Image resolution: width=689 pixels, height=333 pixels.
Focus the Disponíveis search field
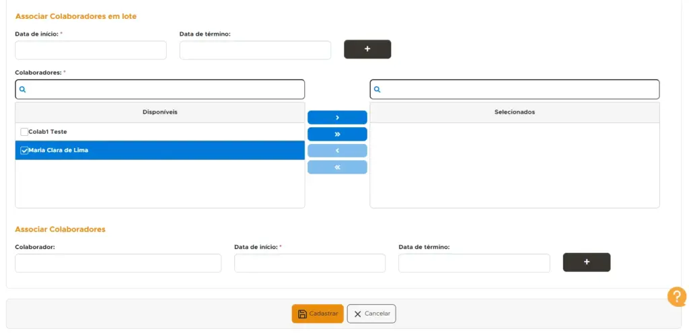[x=160, y=89]
